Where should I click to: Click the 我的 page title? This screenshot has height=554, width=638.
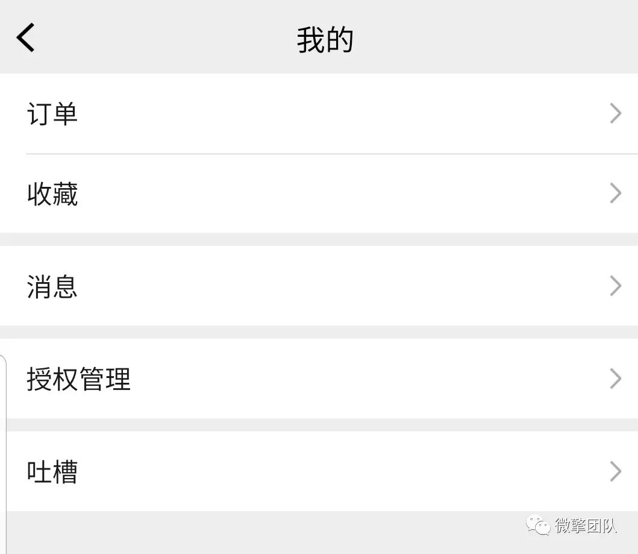325,39
